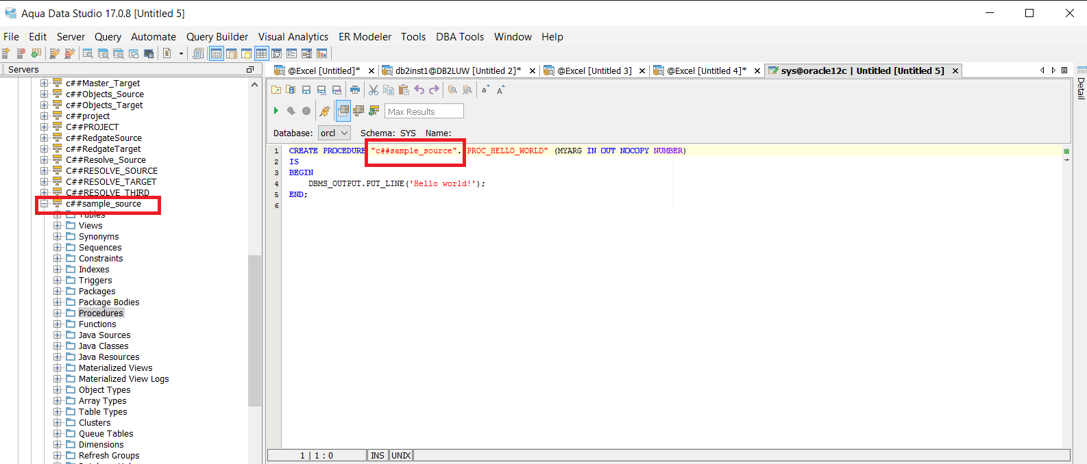Close the @Excel [Untitled 4] tab
The image size is (1087, 464).
757,70
